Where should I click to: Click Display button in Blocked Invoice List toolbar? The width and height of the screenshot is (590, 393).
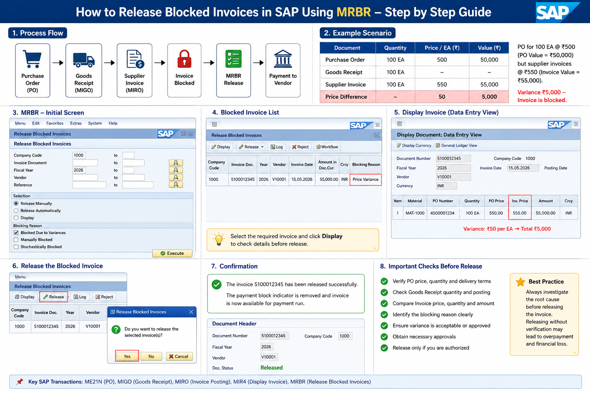221,147
